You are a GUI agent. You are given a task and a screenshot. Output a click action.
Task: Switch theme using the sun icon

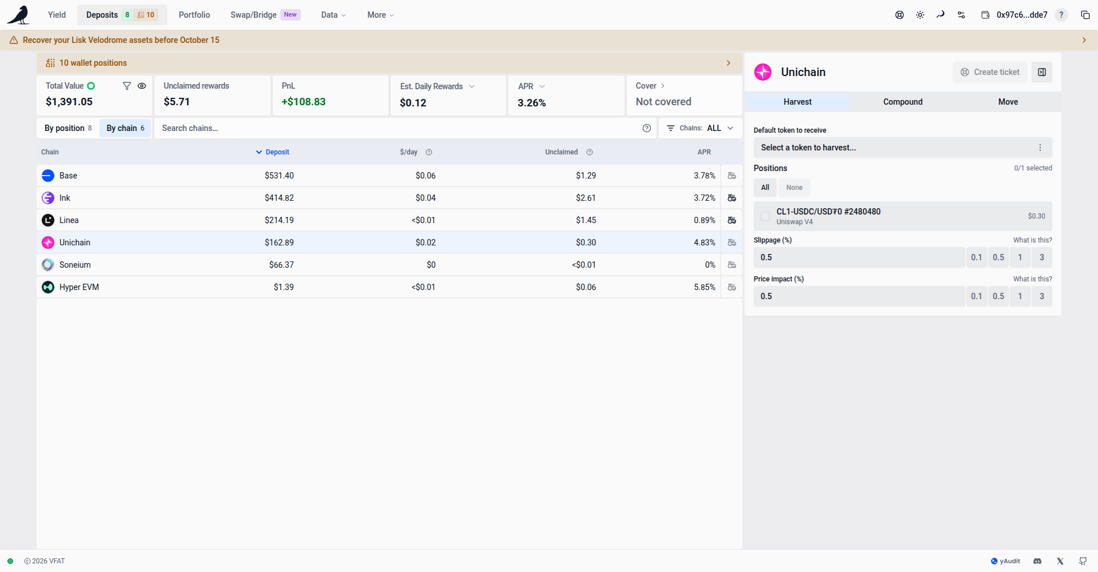point(920,15)
